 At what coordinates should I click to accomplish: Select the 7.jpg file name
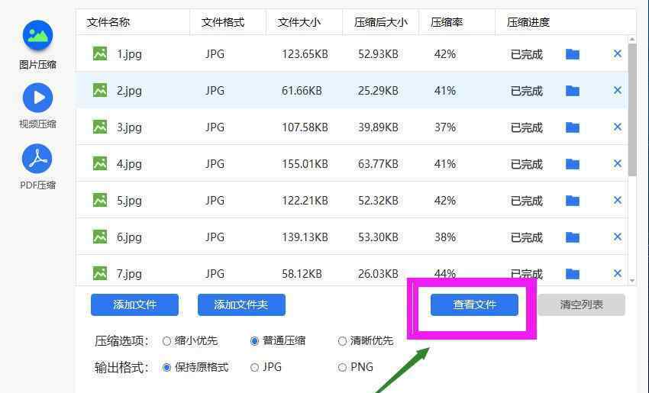click(x=129, y=274)
